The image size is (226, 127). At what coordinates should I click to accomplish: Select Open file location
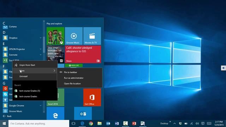79,84
